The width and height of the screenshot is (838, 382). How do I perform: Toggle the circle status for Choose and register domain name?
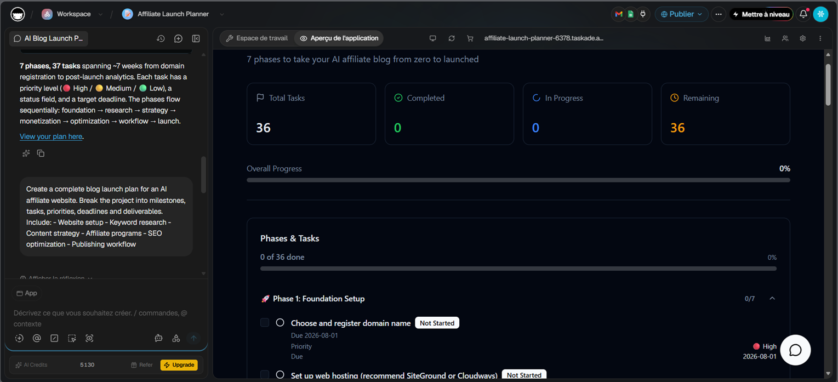280,323
